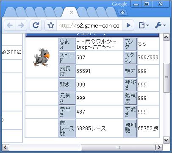
Task: Click the gray chocobo bird image
Action: [42, 57]
